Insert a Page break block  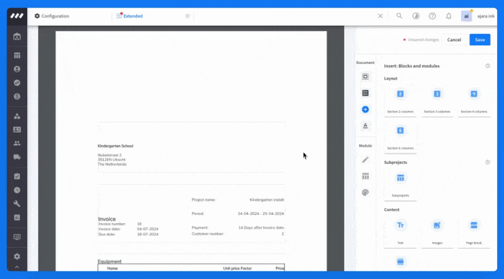(x=474, y=225)
